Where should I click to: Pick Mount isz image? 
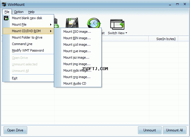(x=78, y=57)
